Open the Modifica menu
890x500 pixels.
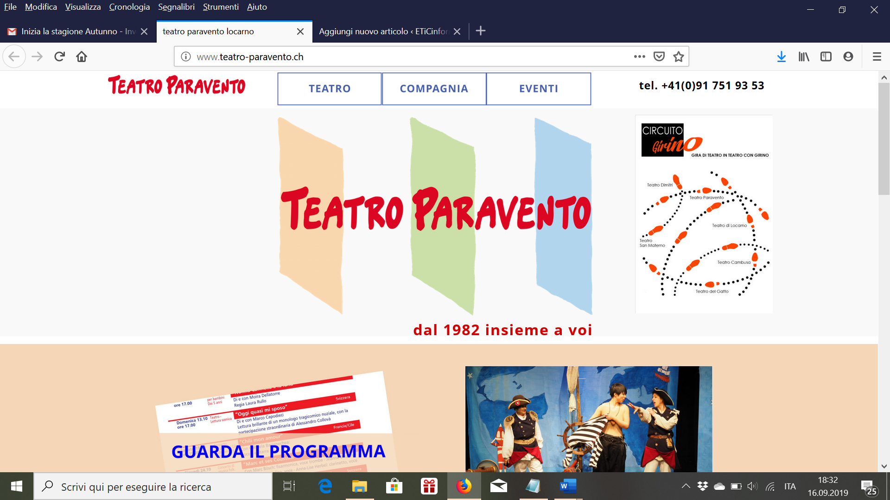[41, 7]
